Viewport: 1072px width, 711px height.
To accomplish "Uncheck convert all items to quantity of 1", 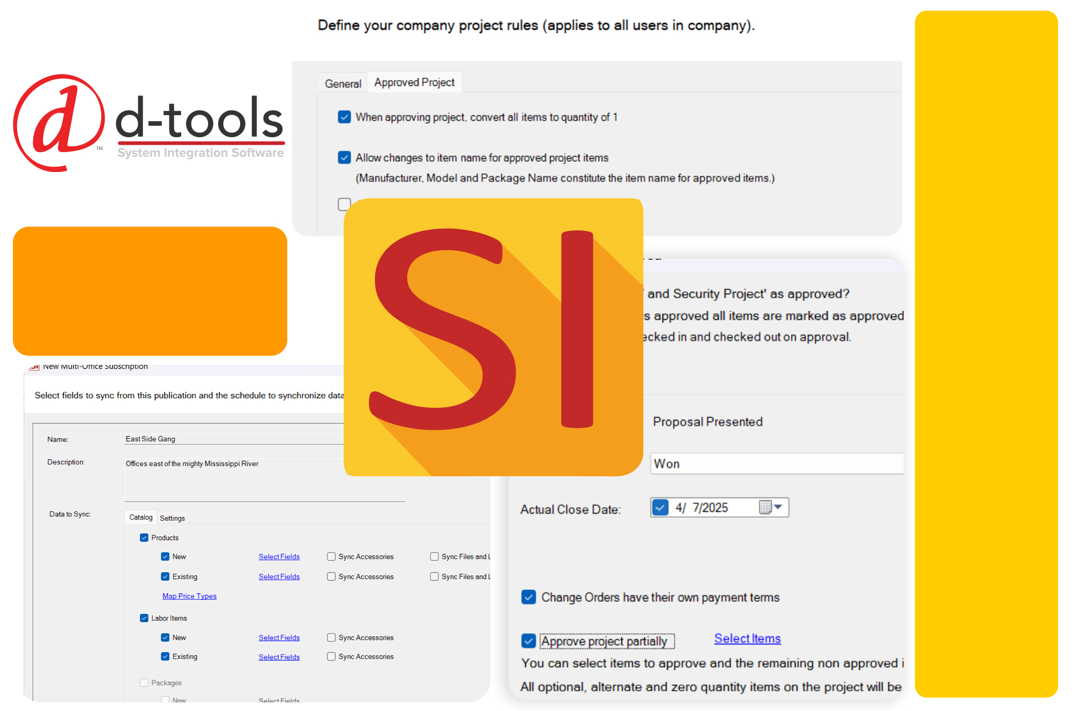I will coord(344,117).
